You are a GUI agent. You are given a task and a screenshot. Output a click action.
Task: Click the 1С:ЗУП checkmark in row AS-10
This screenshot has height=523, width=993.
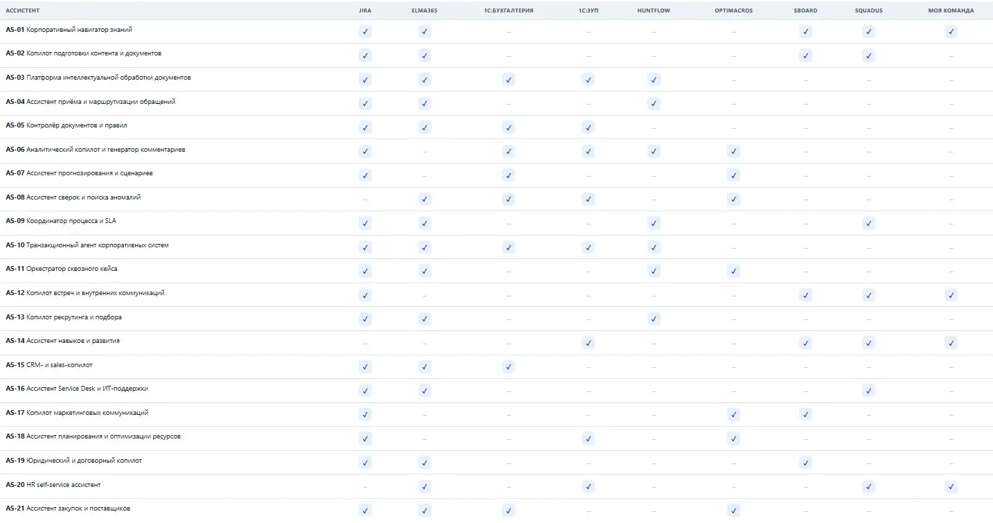[x=588, y=247]
